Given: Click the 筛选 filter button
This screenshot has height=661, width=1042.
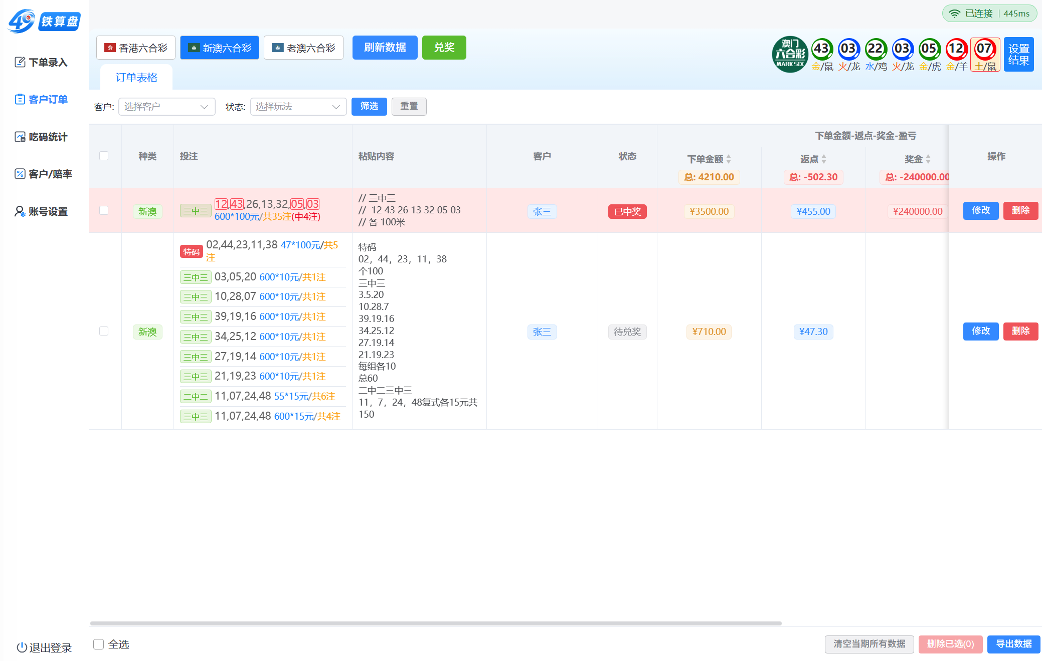Looking at the screenshot, I should pyautogui.click(x=369, y=107).
